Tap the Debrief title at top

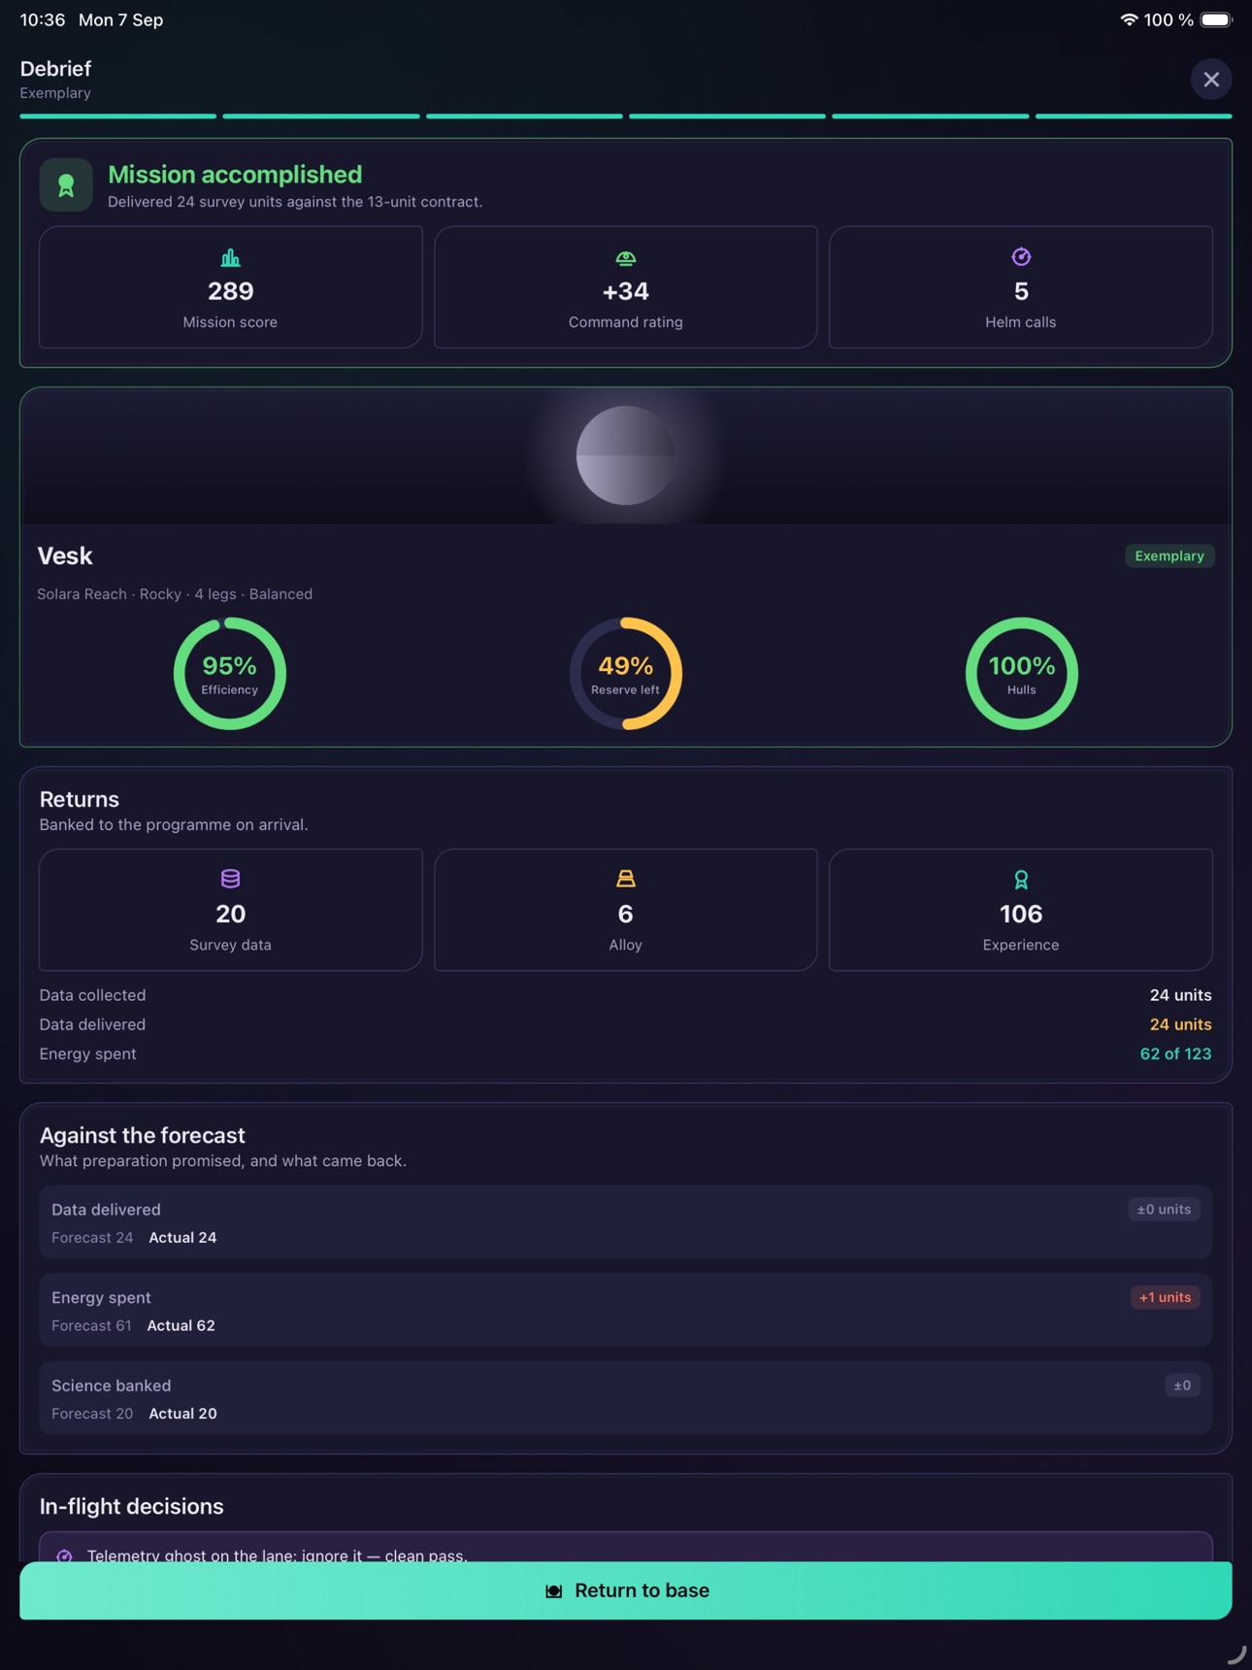55,69
